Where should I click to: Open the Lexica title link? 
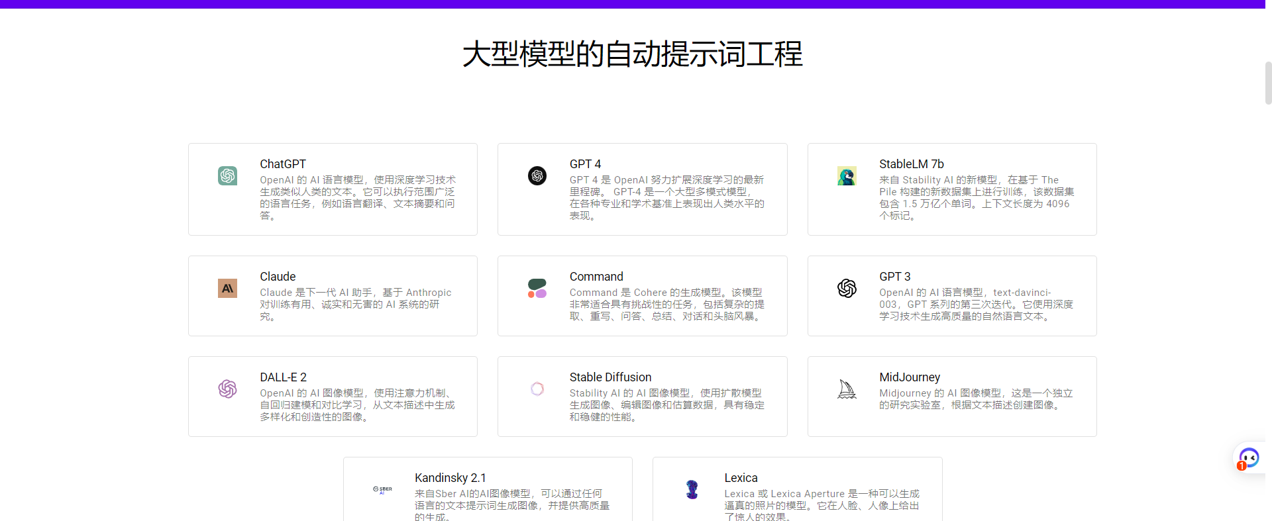point(741,478)
